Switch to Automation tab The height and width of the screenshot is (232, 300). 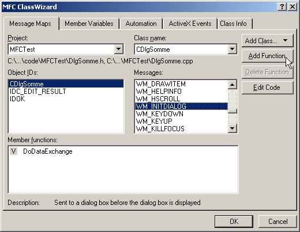pos(141,24)
